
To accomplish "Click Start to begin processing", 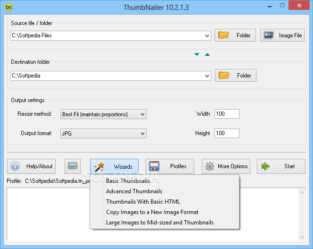I will 281,166.
